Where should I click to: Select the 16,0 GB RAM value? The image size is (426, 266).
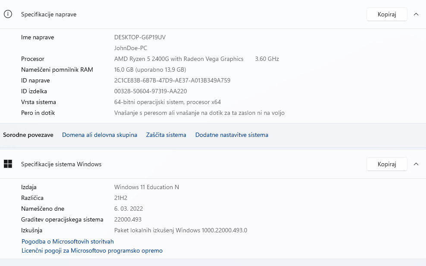click(150, 70)
